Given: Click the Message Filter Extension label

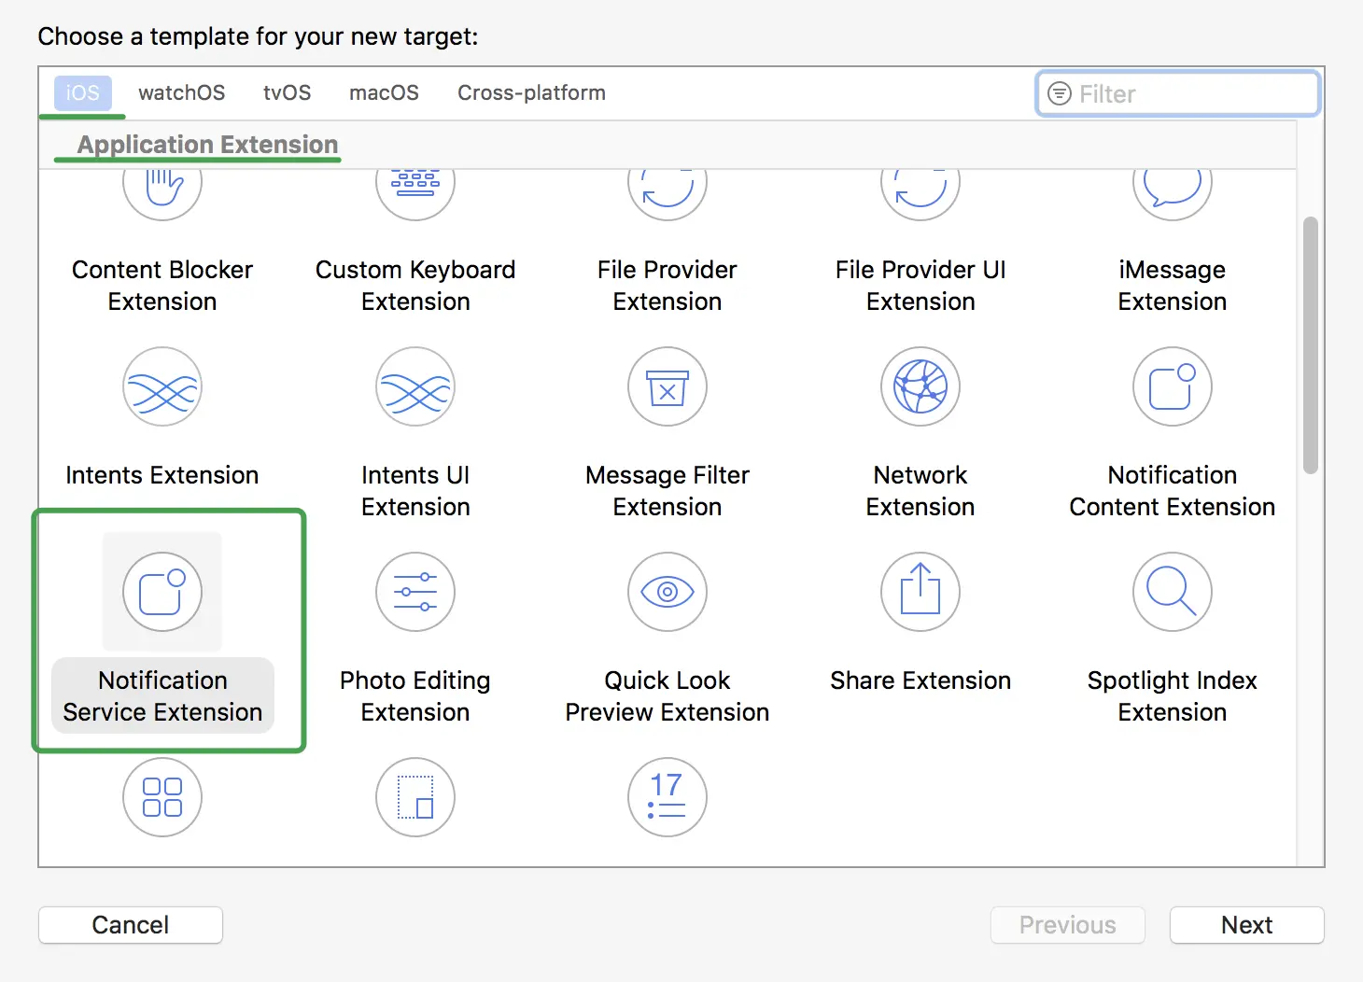Looking at the screenshot, I should [x=667, y=491].
